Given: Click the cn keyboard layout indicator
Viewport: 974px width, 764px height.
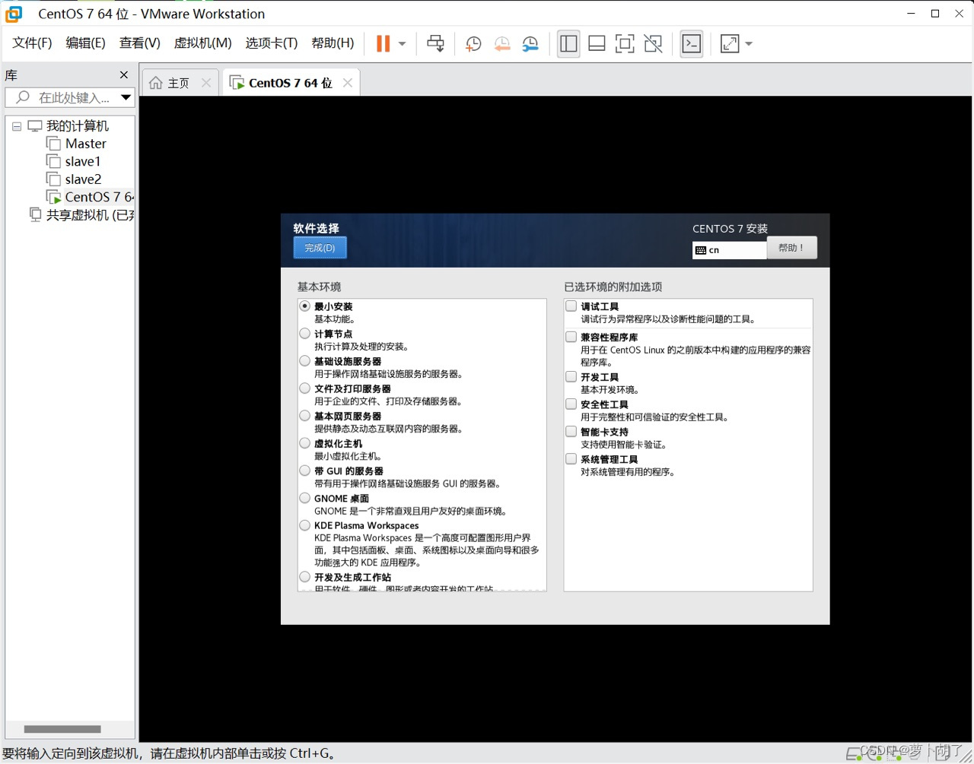Looking at the screenshot, I should click(729, 250).
